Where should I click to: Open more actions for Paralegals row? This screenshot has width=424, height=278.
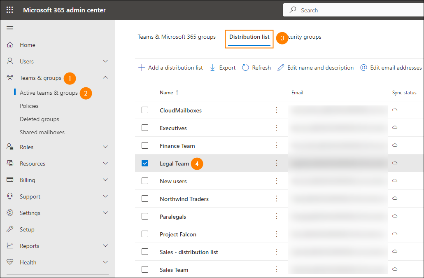(276, 216)
